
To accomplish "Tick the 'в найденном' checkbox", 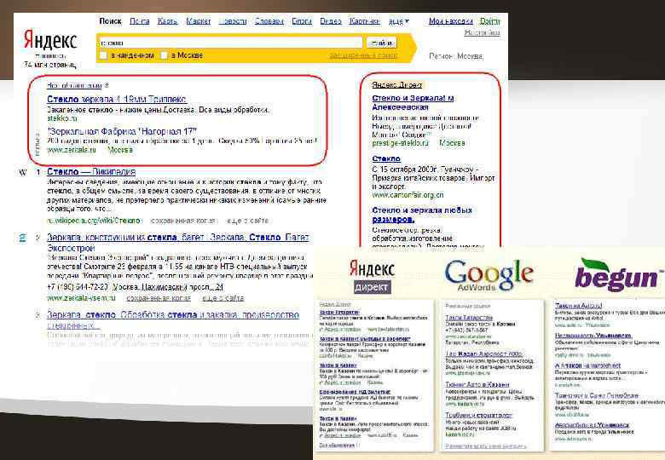I will pos(103,55).
